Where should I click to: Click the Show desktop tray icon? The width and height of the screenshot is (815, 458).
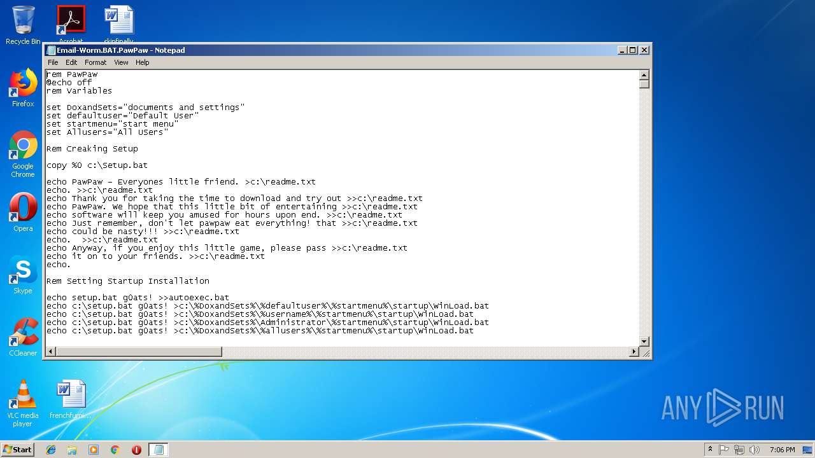point(807,450)
